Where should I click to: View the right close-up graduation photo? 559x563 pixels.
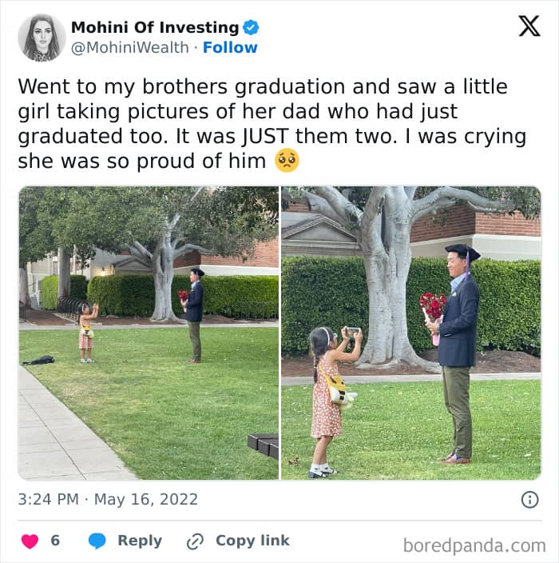(x=411, y=333)
